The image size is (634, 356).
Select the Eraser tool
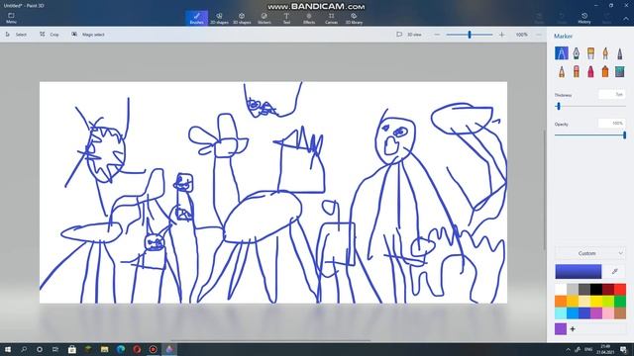pyautogui.click(x=576, y=72)
